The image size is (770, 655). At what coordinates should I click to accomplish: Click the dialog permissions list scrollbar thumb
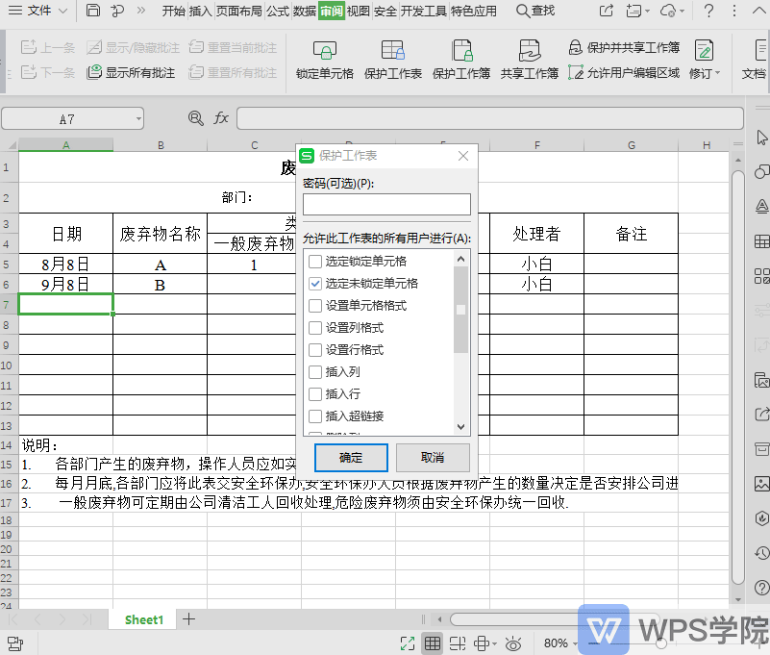[x=460, y=309]
